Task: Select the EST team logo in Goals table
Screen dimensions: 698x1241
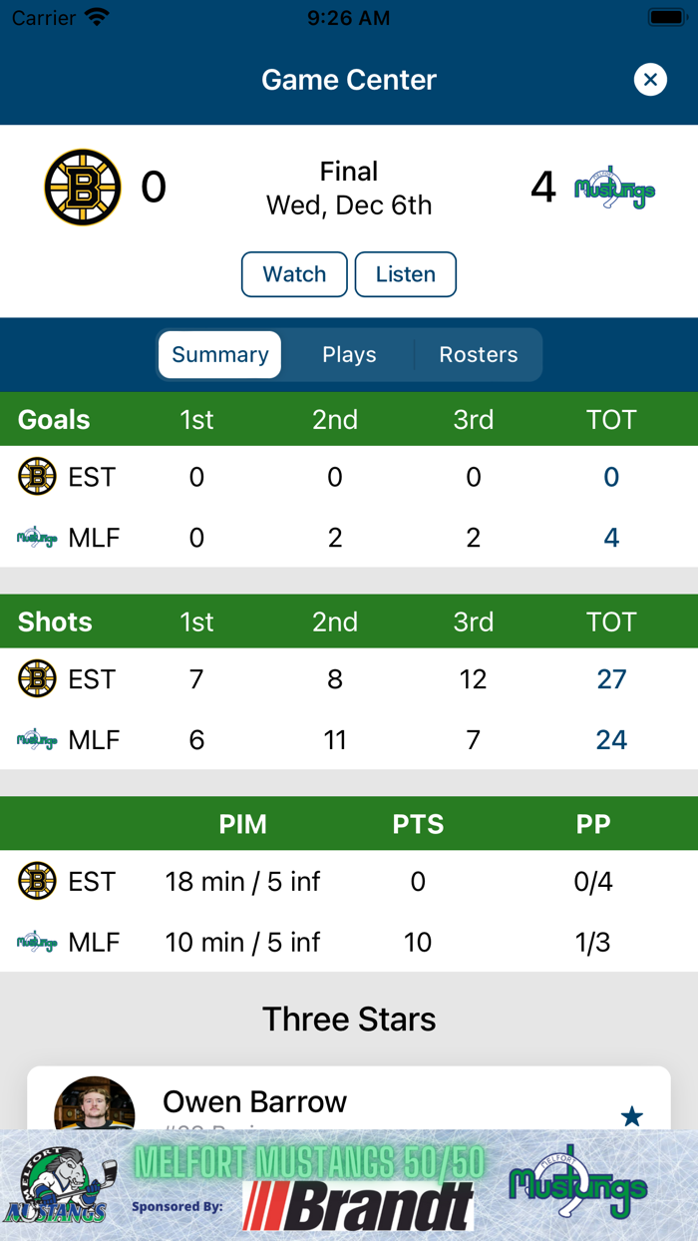Action: tap(36, 477)
